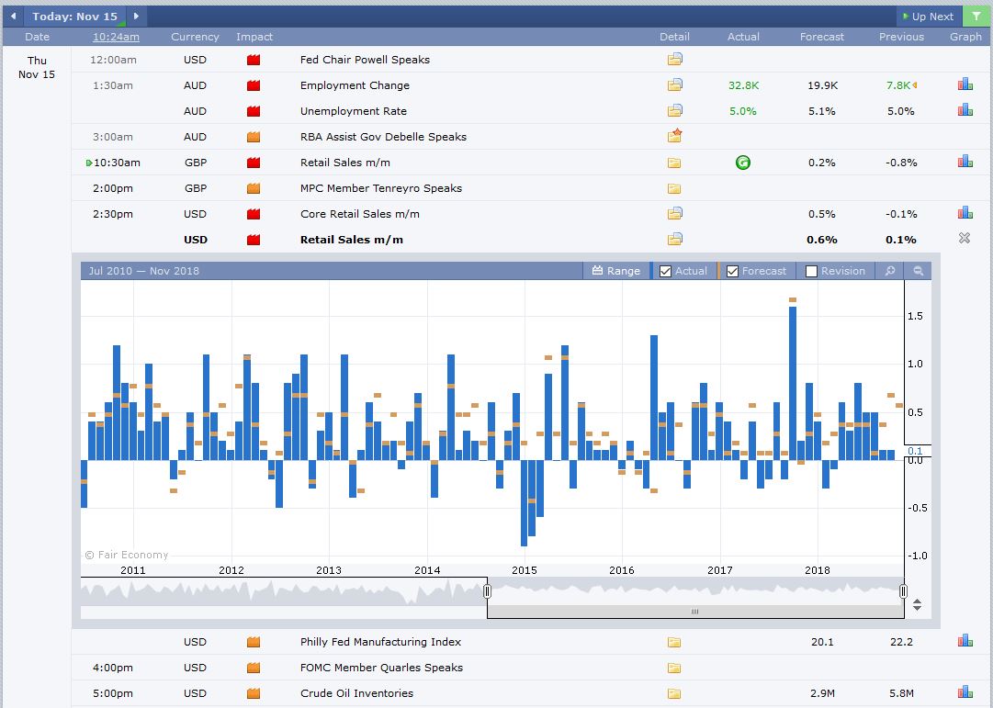The width and height of the screenshot is (993, 708).
Task: Go to the previous day arrow
Action: click(13, 17)
